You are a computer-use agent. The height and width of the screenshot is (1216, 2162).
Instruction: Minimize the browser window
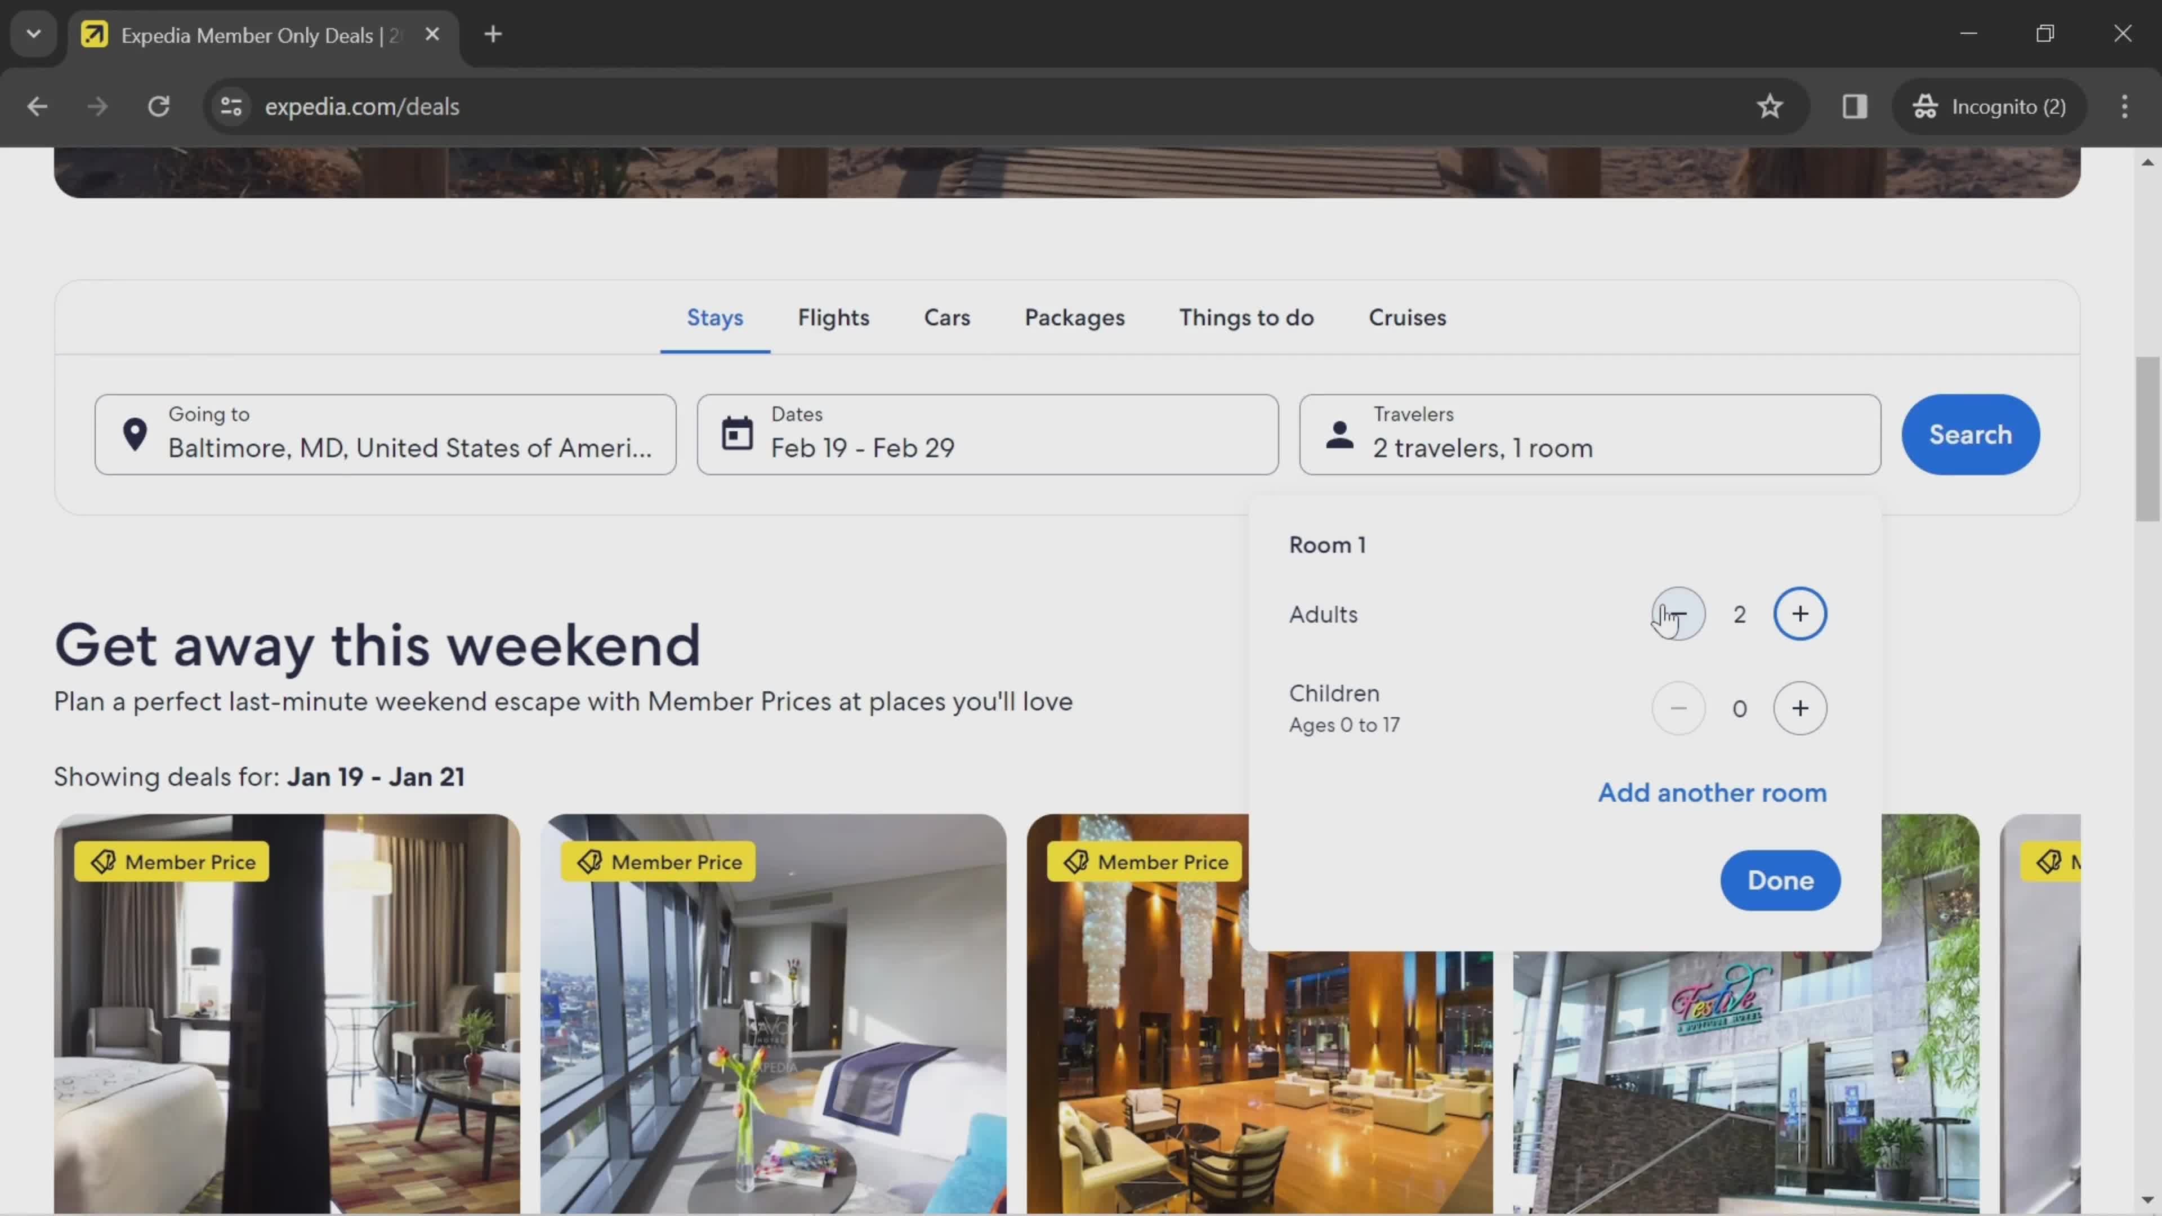coord(1968,34)
